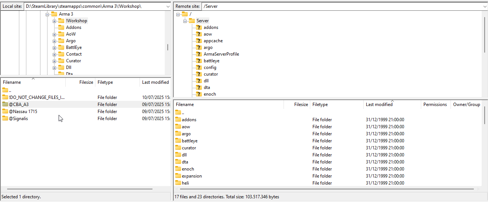Click the addons unknown-folder icon in remote tree
The image size is (488, 202).
[x=199, y=27]
